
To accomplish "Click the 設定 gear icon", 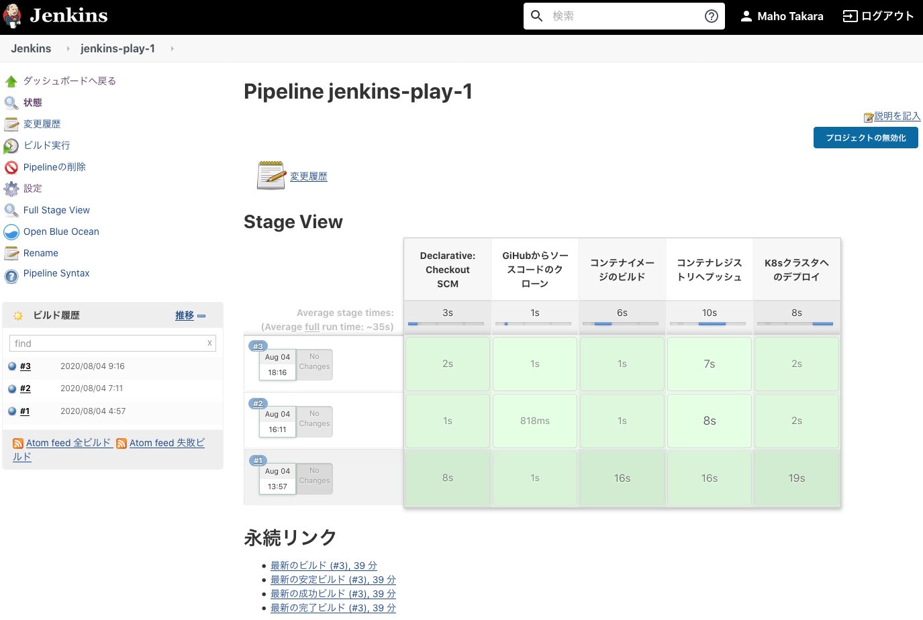I will point(11,189).
